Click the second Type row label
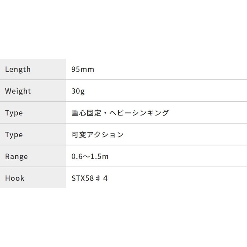Viewport: 247px width, 247px height. [14, 135]
